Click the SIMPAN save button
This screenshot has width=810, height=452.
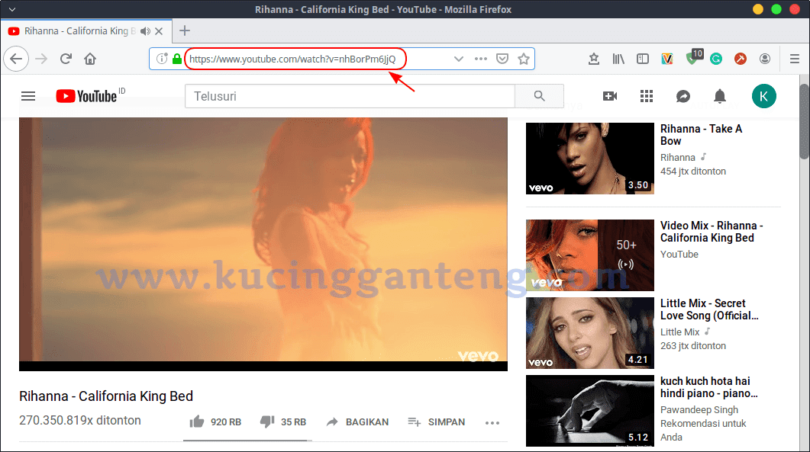click(437, 422)
